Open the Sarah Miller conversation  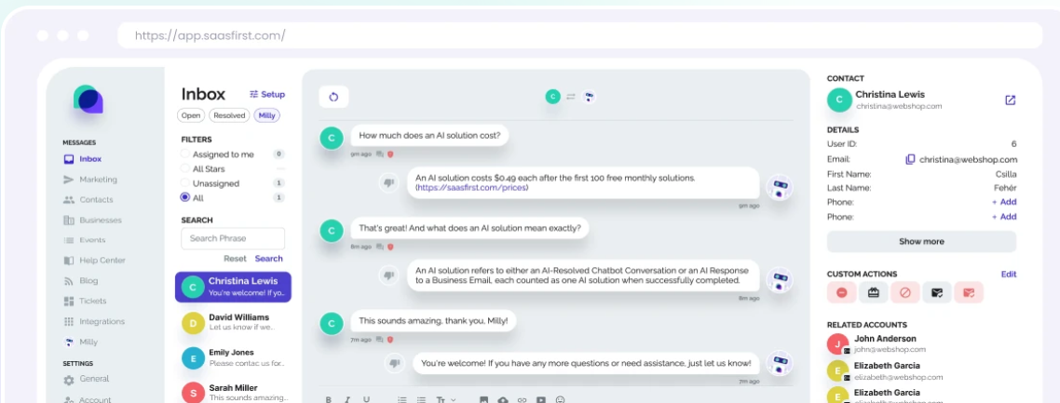click(233, 392)
